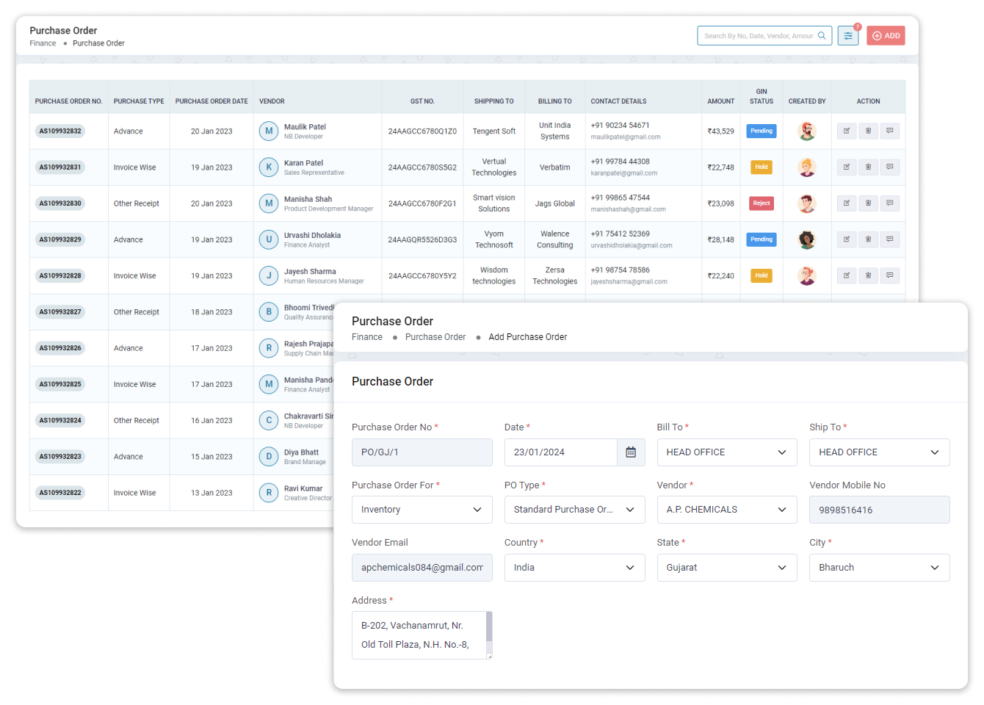Click the Pending status badge for AS109932832
984x705 pixels.
click(x=761, y=131)
